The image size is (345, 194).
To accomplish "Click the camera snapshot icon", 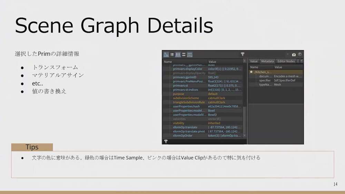I will pyautogui.click(x=294, y=54).
